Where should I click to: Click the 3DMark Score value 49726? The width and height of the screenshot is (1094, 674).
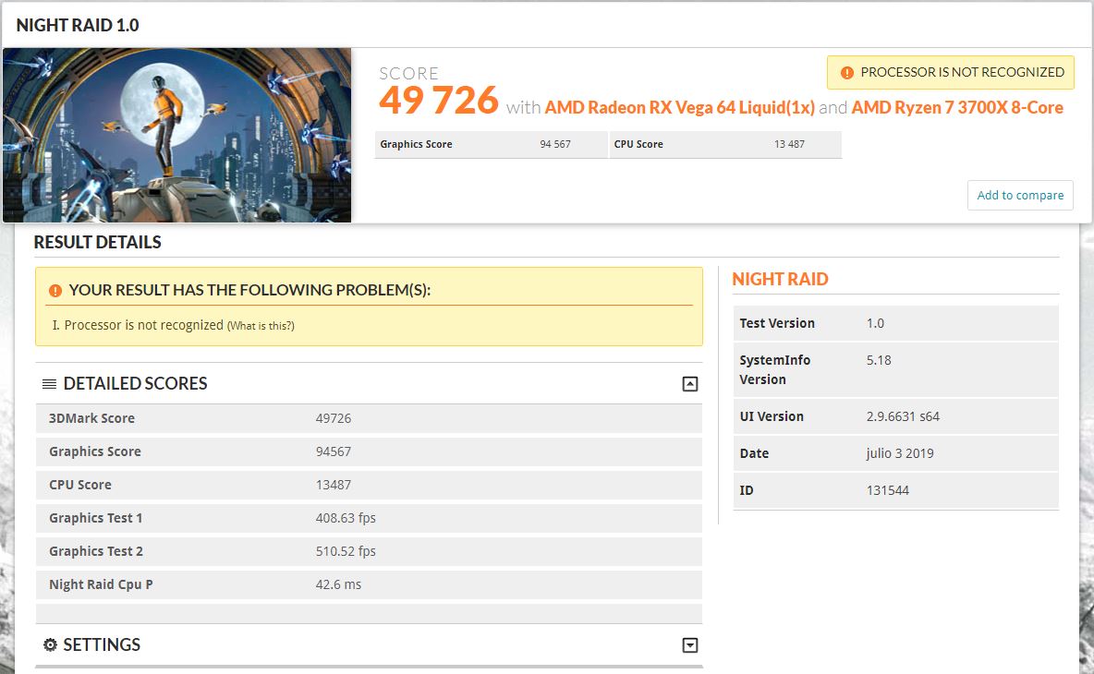click(334, 418)
